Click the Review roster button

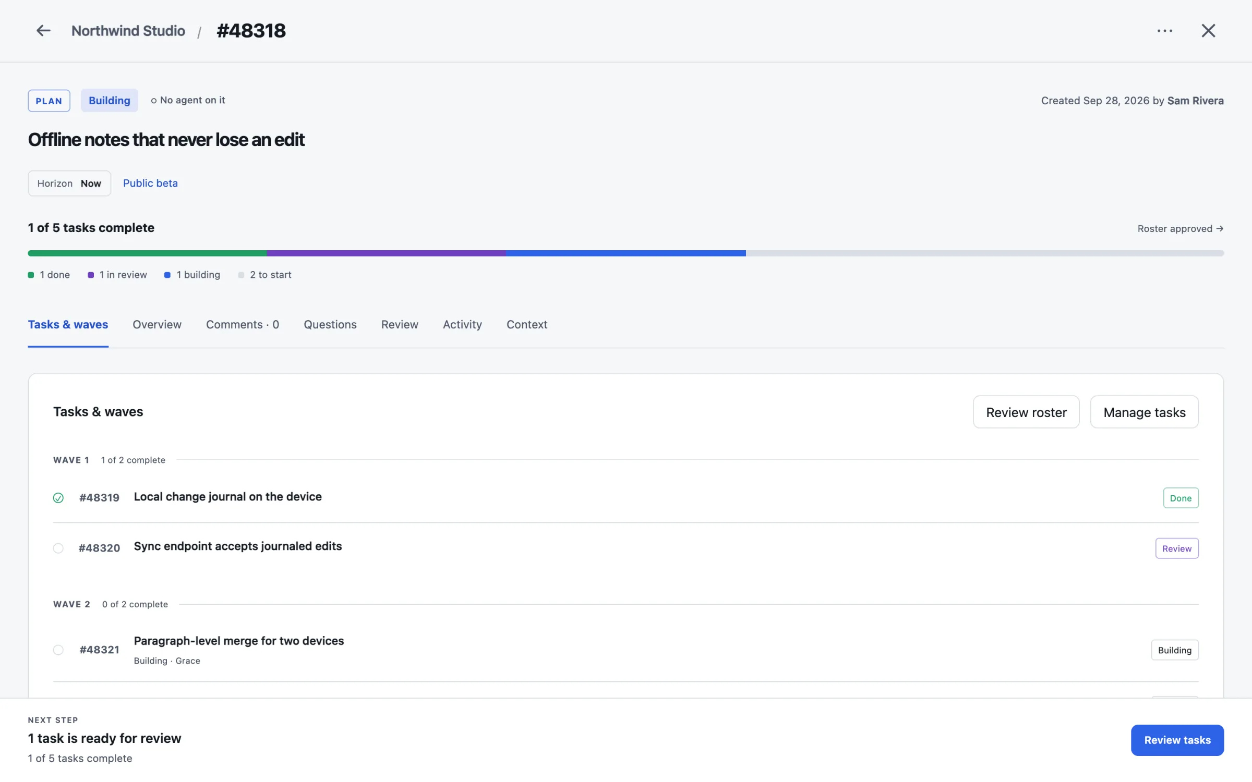click(x=1026, y=412)
